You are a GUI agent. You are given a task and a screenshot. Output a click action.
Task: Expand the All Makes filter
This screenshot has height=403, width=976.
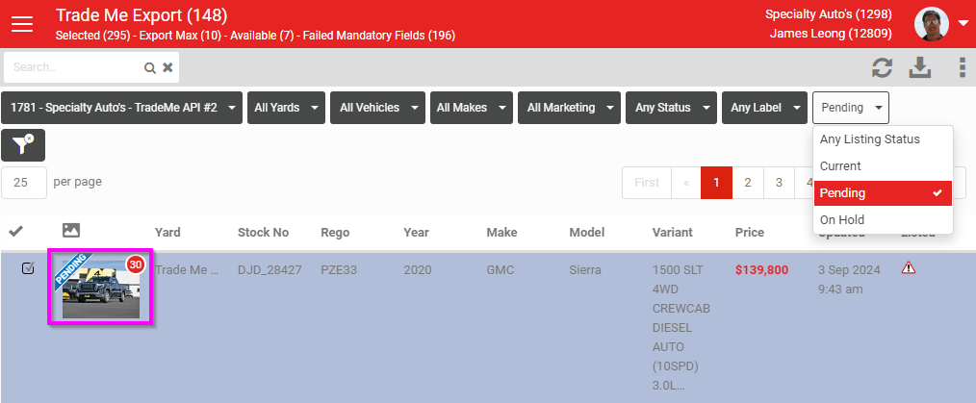point(472,108)
